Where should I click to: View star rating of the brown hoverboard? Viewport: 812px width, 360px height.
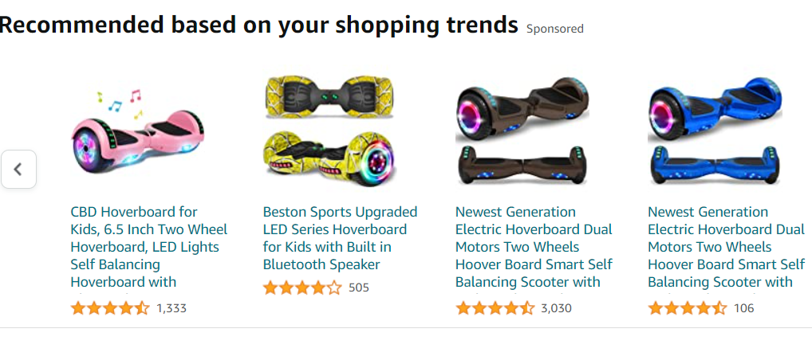[x=495, y=308]
